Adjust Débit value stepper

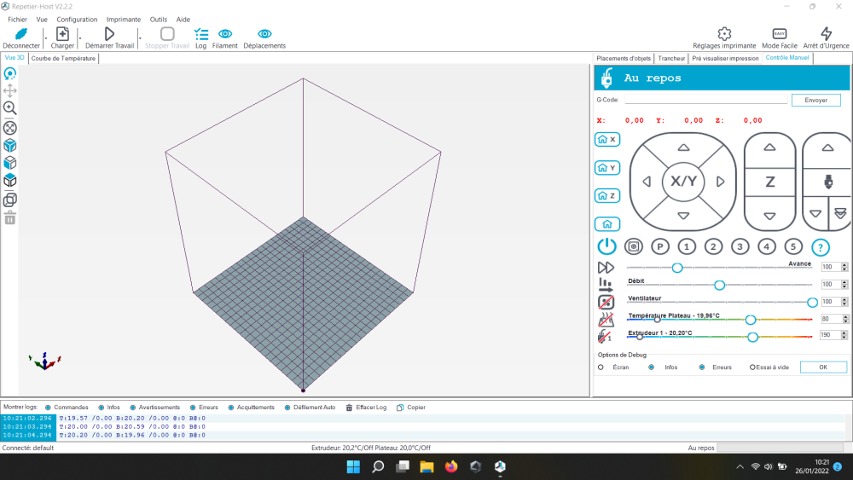(844, 284)
